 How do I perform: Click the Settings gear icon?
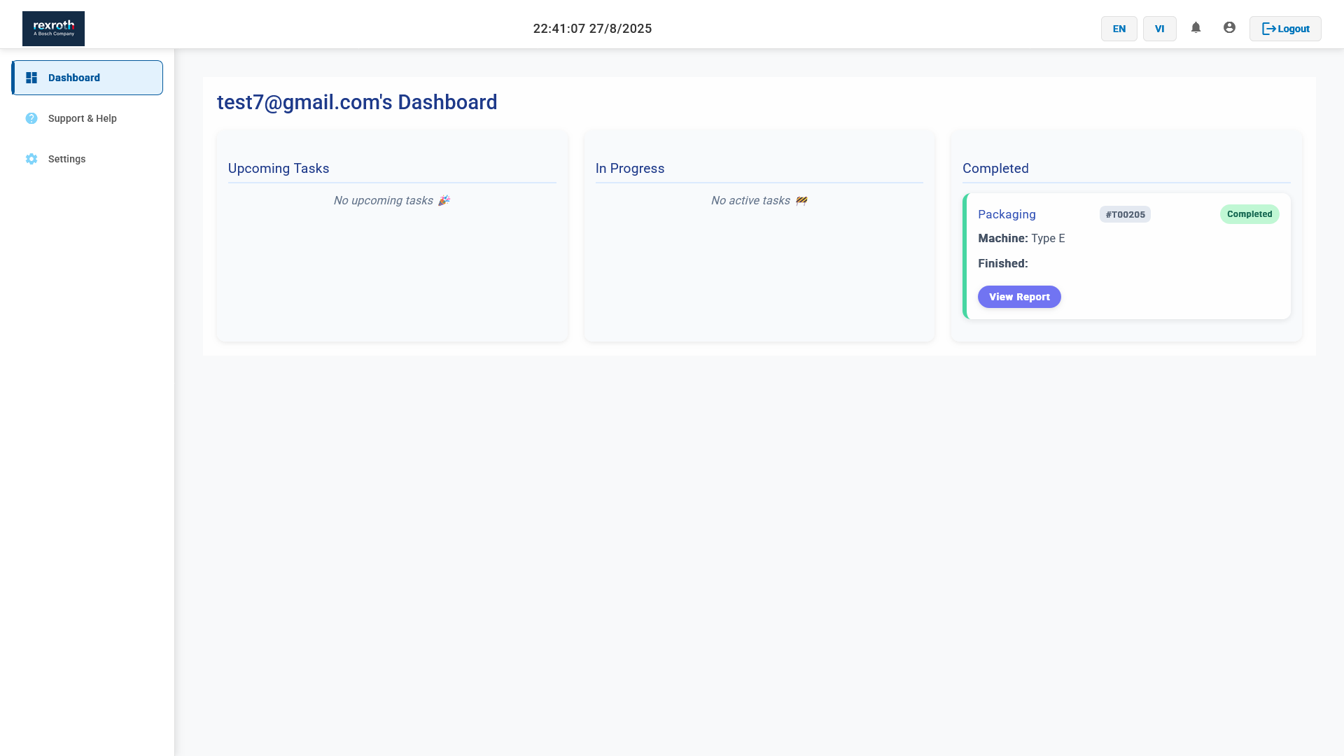click(31, 159)
